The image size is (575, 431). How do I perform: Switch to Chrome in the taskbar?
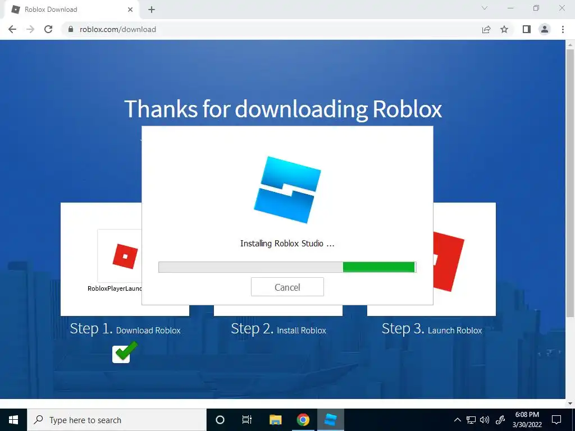[x=303, y=420]
